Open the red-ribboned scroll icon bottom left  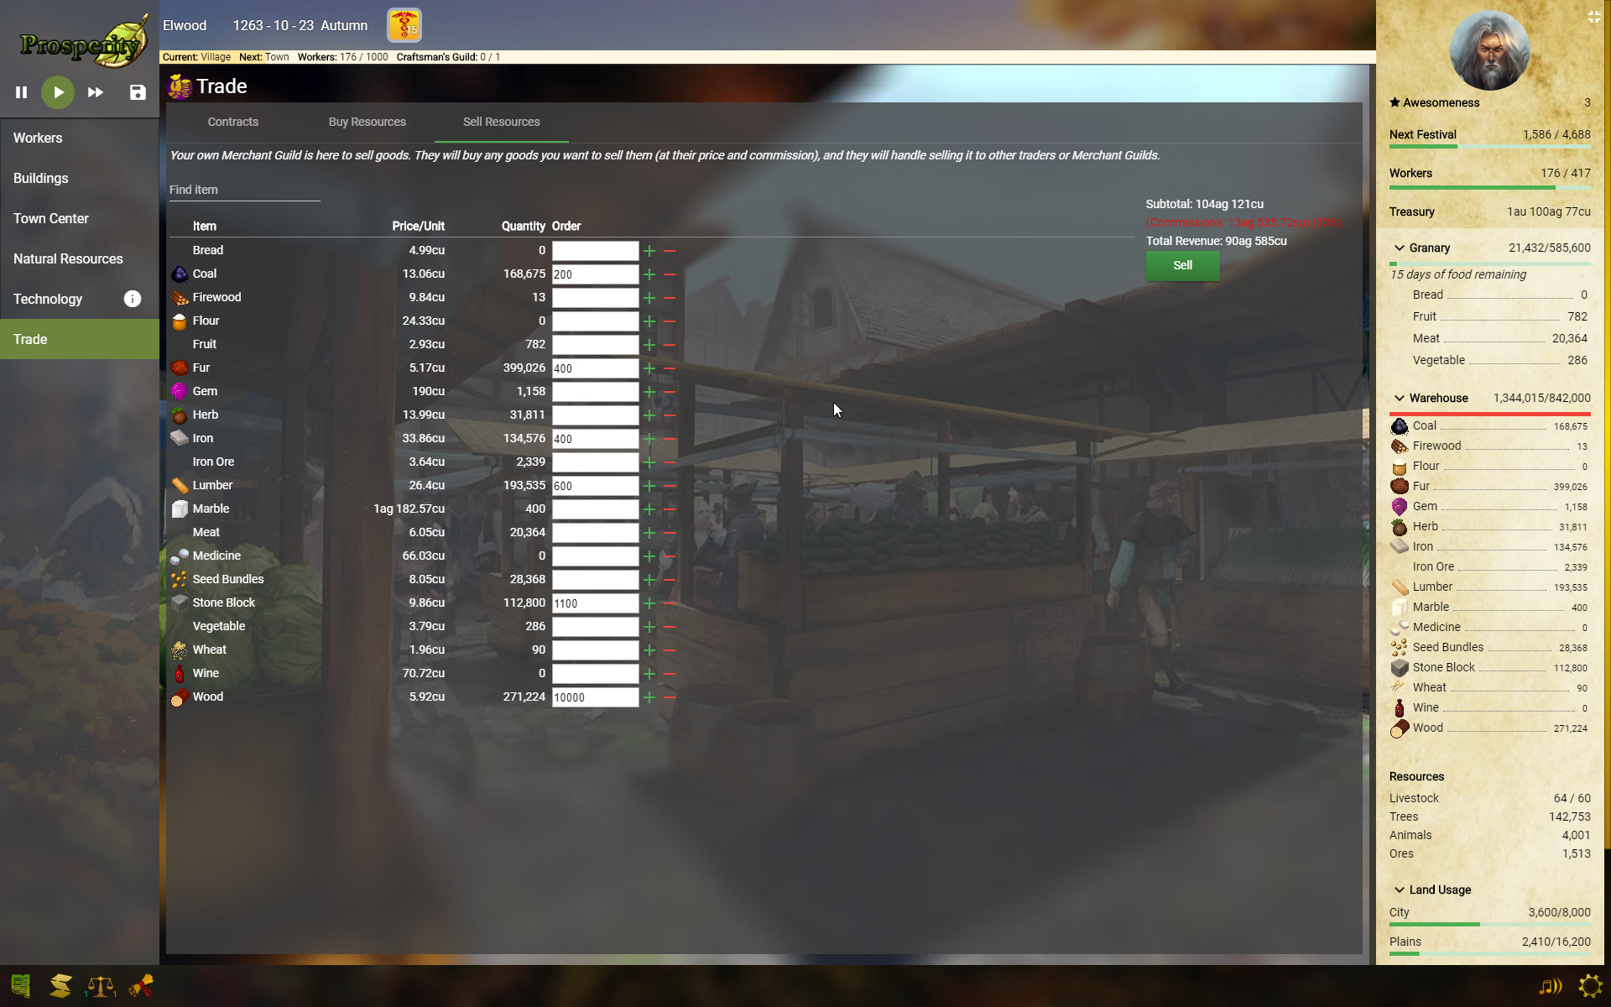(143, 986)
